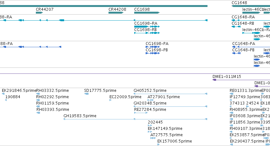270x146 pixels.
Task: Select the EK157006.5prime EST marker
Action: coord(158,144)
